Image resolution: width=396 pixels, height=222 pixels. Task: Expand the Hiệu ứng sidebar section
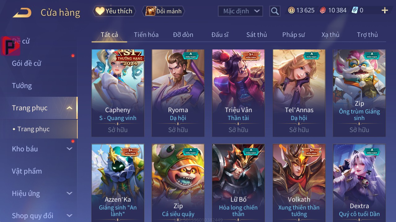pyautogui.click(x=69, y=194)
